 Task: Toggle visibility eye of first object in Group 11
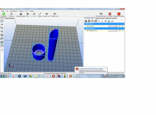click(88, 26)
